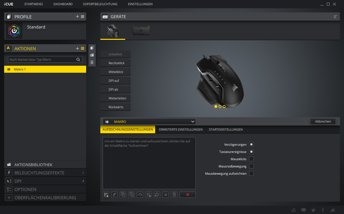Select the second mouse view dot
Screen dimensions: 344x214
220,106
